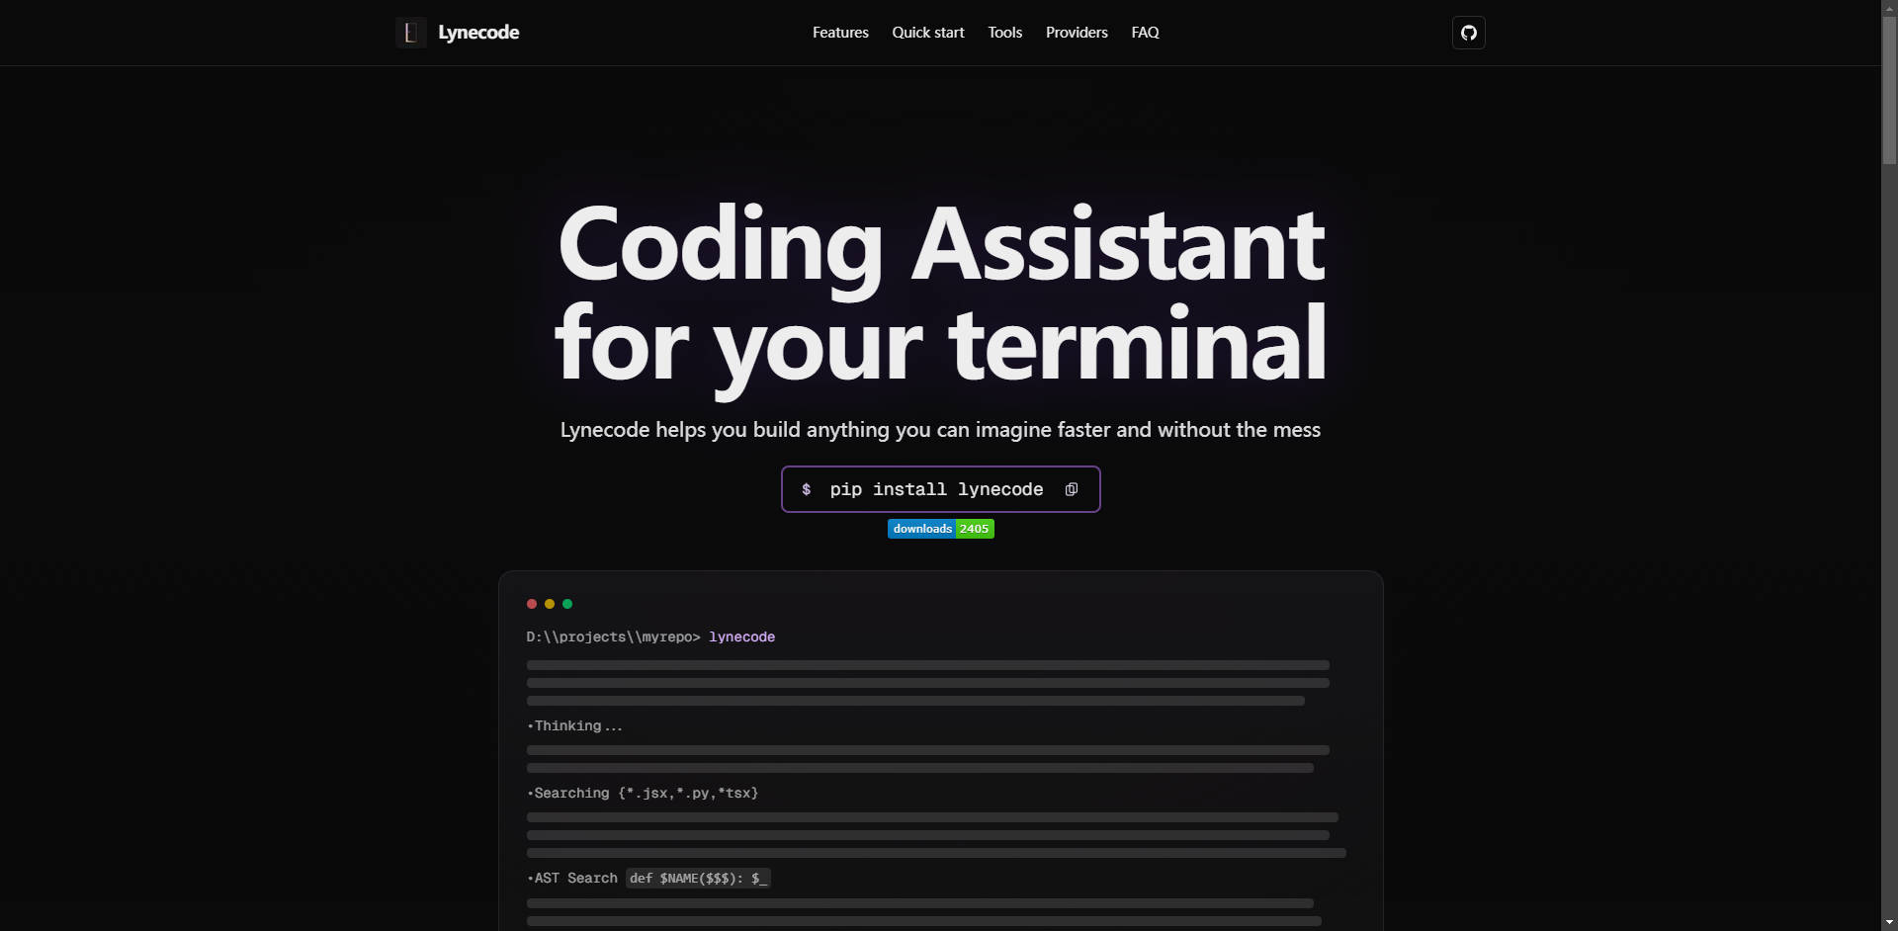
Task: Click the red dot in terminal window
Action: click(532, 604)
